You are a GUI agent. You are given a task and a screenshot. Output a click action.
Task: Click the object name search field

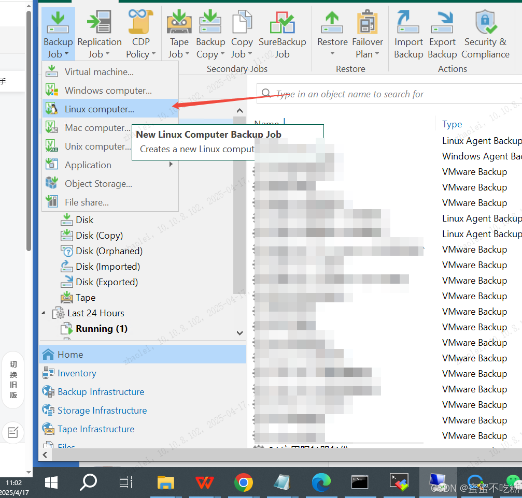[389, 94]
